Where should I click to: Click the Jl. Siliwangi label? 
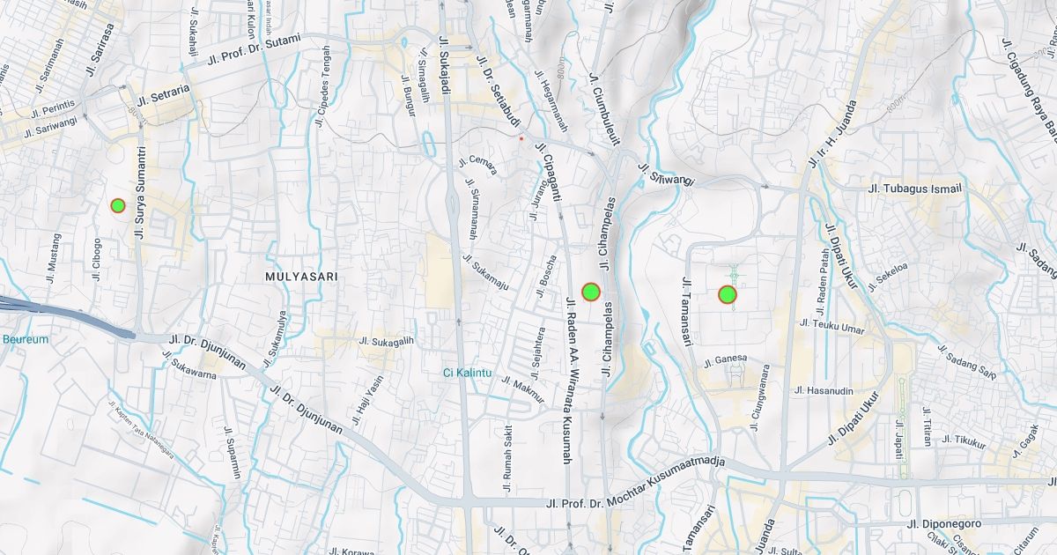tap(667, 174)
